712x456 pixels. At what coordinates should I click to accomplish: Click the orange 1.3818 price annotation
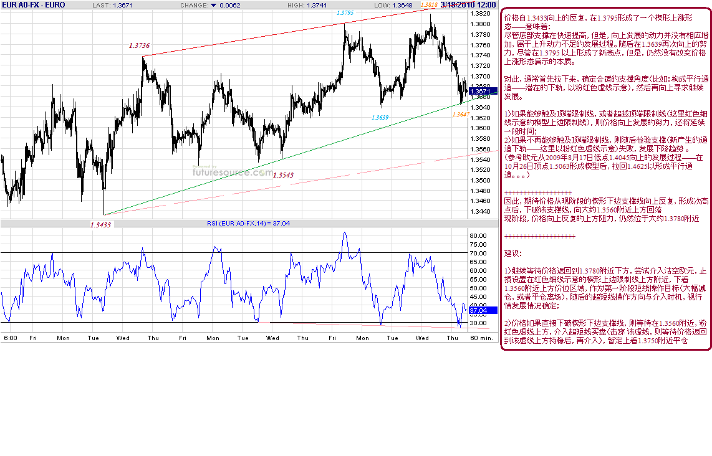pyautogui.click(x=429, y=5)
